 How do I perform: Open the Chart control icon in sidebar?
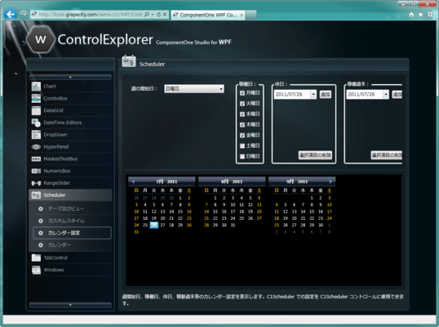(x=36, y=87)
